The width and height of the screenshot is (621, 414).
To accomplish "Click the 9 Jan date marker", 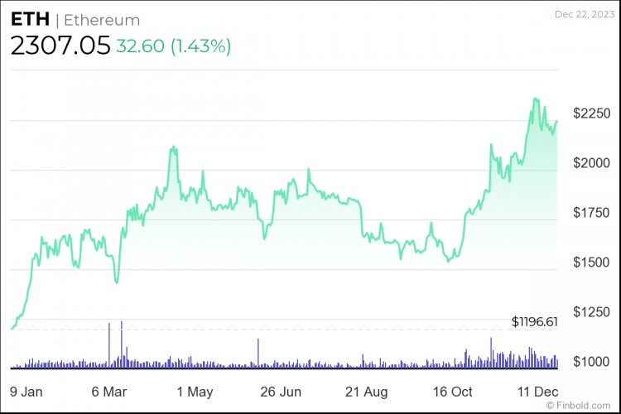I will (29, 391).
